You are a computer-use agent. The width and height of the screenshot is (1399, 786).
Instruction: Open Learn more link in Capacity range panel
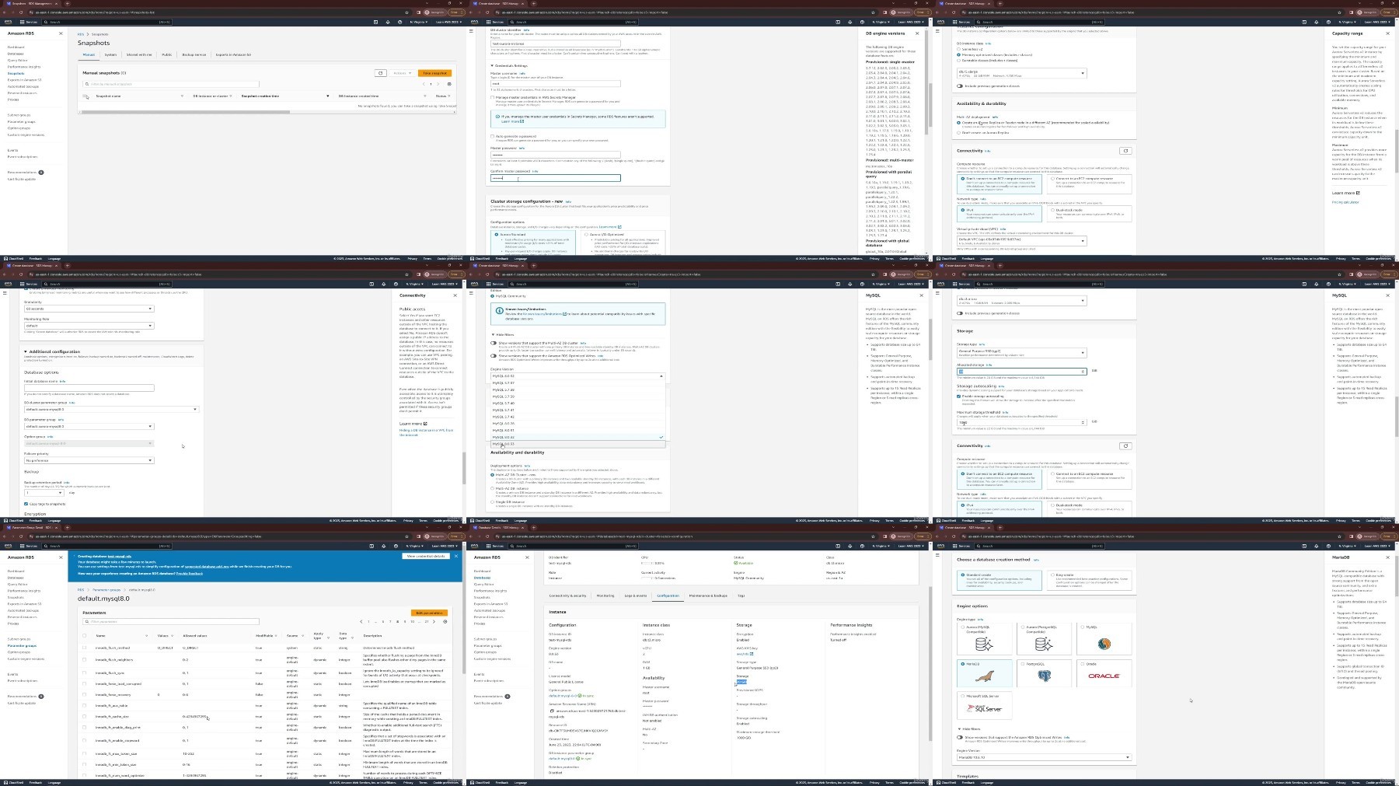click(1346, 193)
